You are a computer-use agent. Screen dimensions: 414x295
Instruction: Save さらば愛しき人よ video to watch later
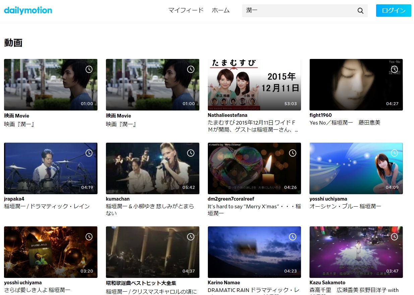pos(89,237)
